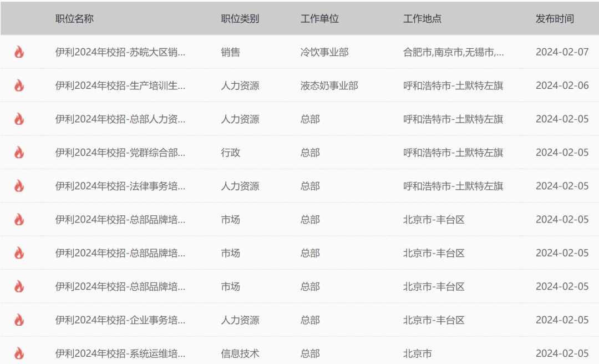Click the flame icon beside 苏皖大区销 job

[19, 52]
